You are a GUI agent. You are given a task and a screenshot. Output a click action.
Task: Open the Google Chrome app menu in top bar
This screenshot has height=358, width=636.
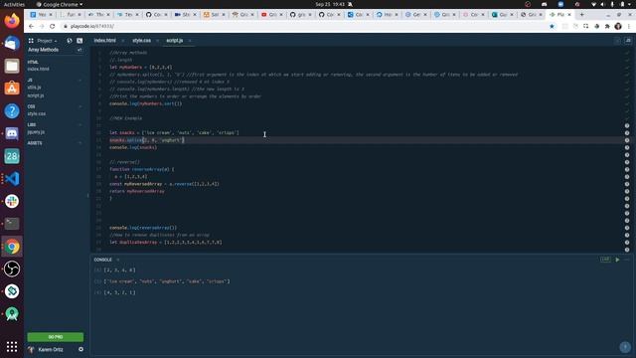pyautogui.click(x=60, y=4)
